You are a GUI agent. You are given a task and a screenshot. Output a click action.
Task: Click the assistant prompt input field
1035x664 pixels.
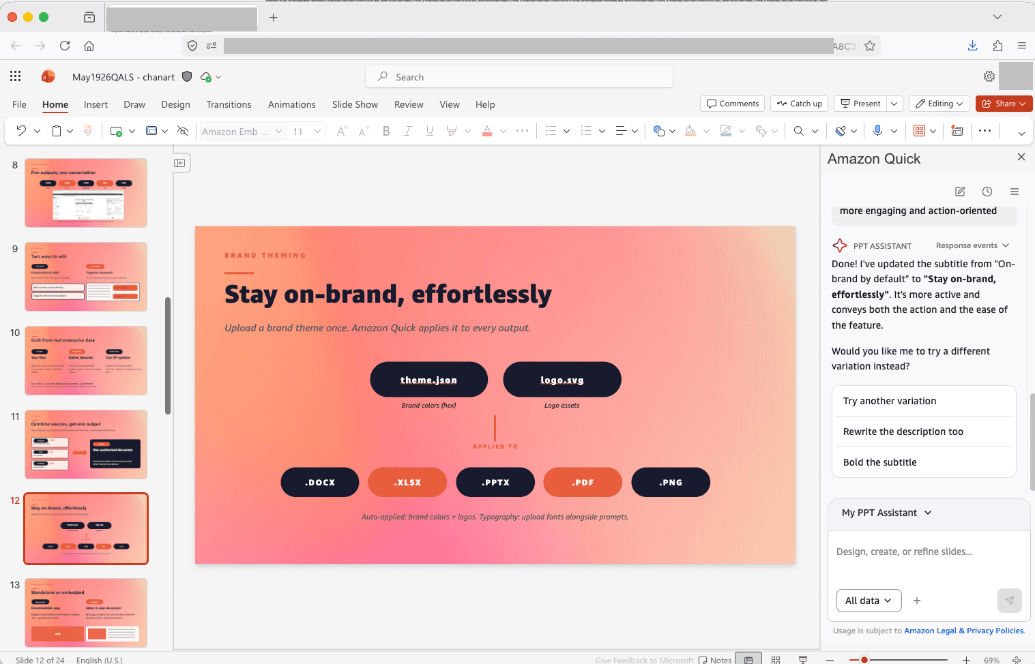pos(929,552)
